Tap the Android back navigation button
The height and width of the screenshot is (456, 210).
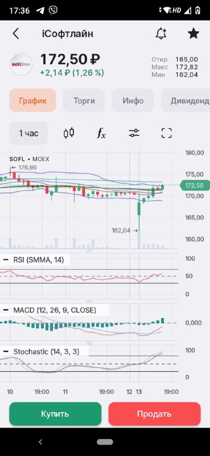[40, 442]
